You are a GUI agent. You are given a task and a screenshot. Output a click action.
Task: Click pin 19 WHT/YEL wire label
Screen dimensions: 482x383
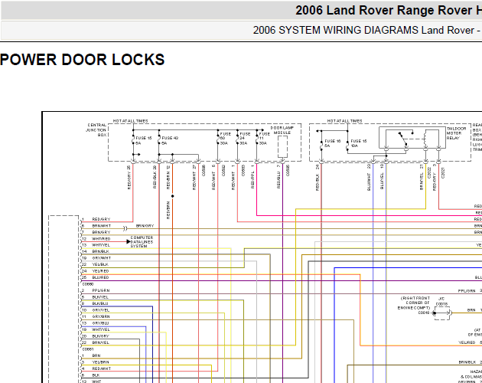[x=101, y=329]
